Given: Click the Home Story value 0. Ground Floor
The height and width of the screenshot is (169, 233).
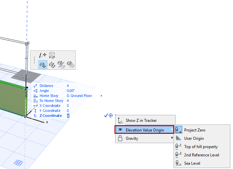Looking at the screenshot, I should pyautogui.click(x=79, y=96).
